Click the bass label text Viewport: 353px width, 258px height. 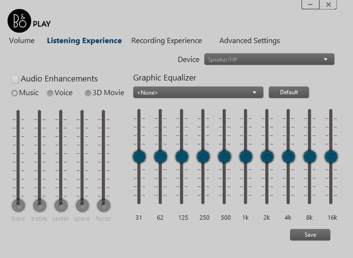[x=18, y=218]
